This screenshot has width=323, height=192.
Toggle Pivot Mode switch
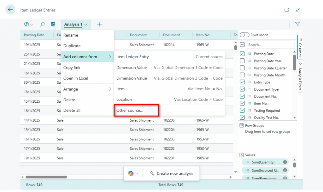244,35
